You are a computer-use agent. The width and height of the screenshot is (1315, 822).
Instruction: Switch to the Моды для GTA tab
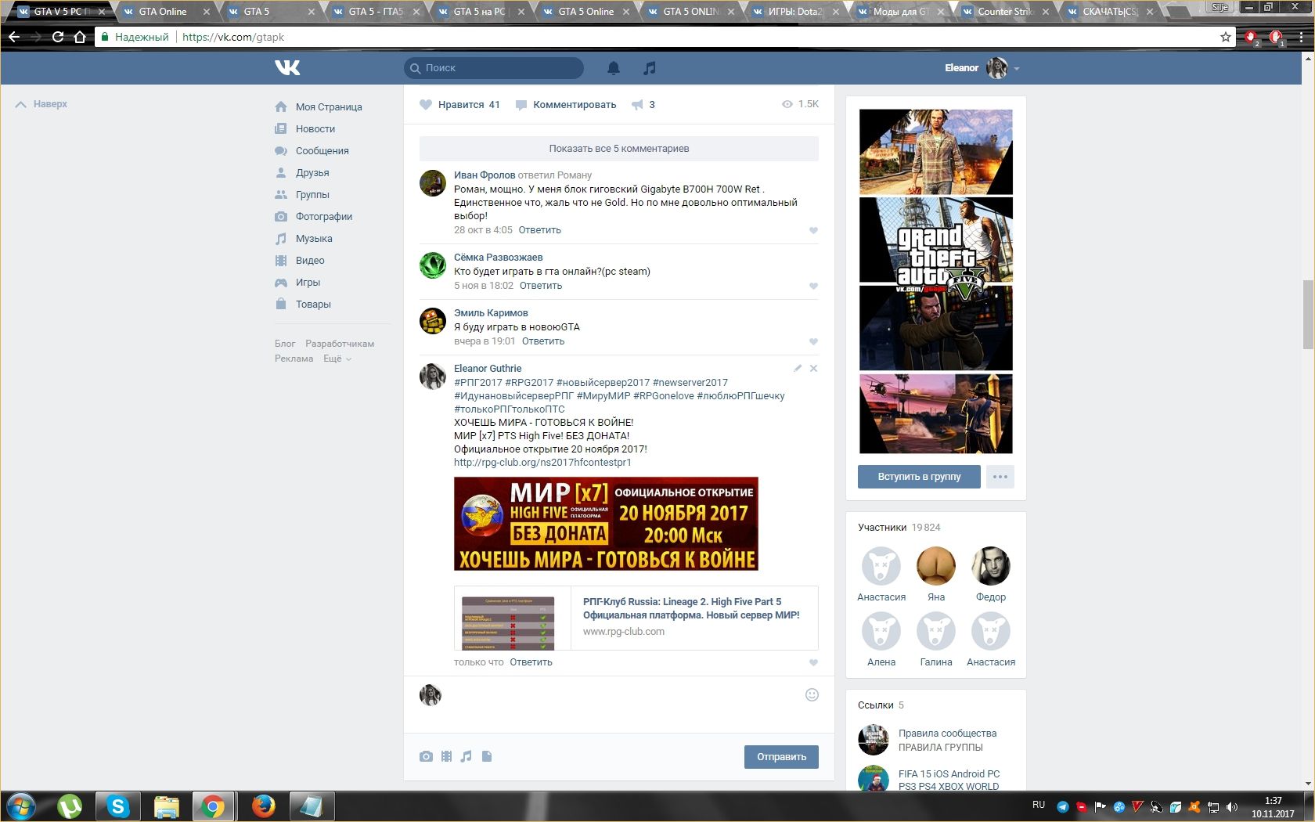(901, 11)
